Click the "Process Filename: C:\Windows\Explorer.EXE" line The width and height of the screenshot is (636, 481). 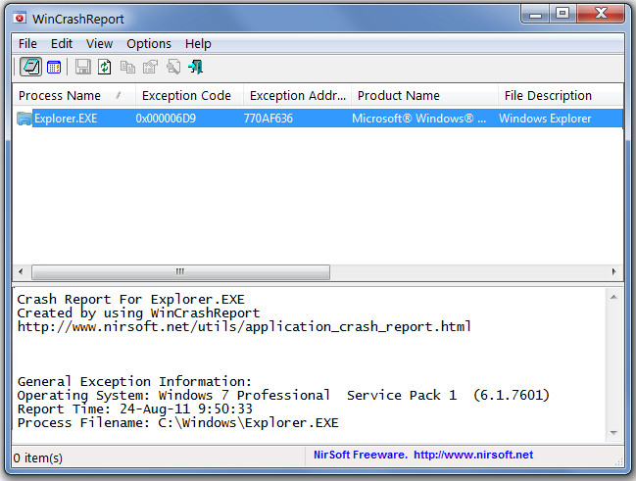click(x=177, y=423)
